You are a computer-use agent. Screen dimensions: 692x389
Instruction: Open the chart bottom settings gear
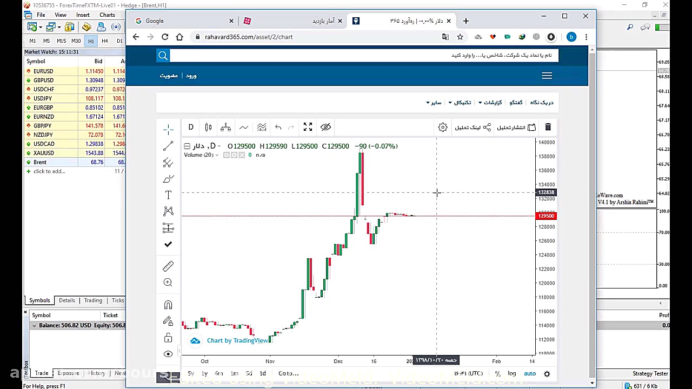(x=547, y=373)
